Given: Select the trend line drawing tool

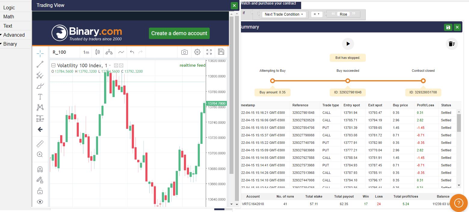Looking at the screenshot, I should point(40,64).
